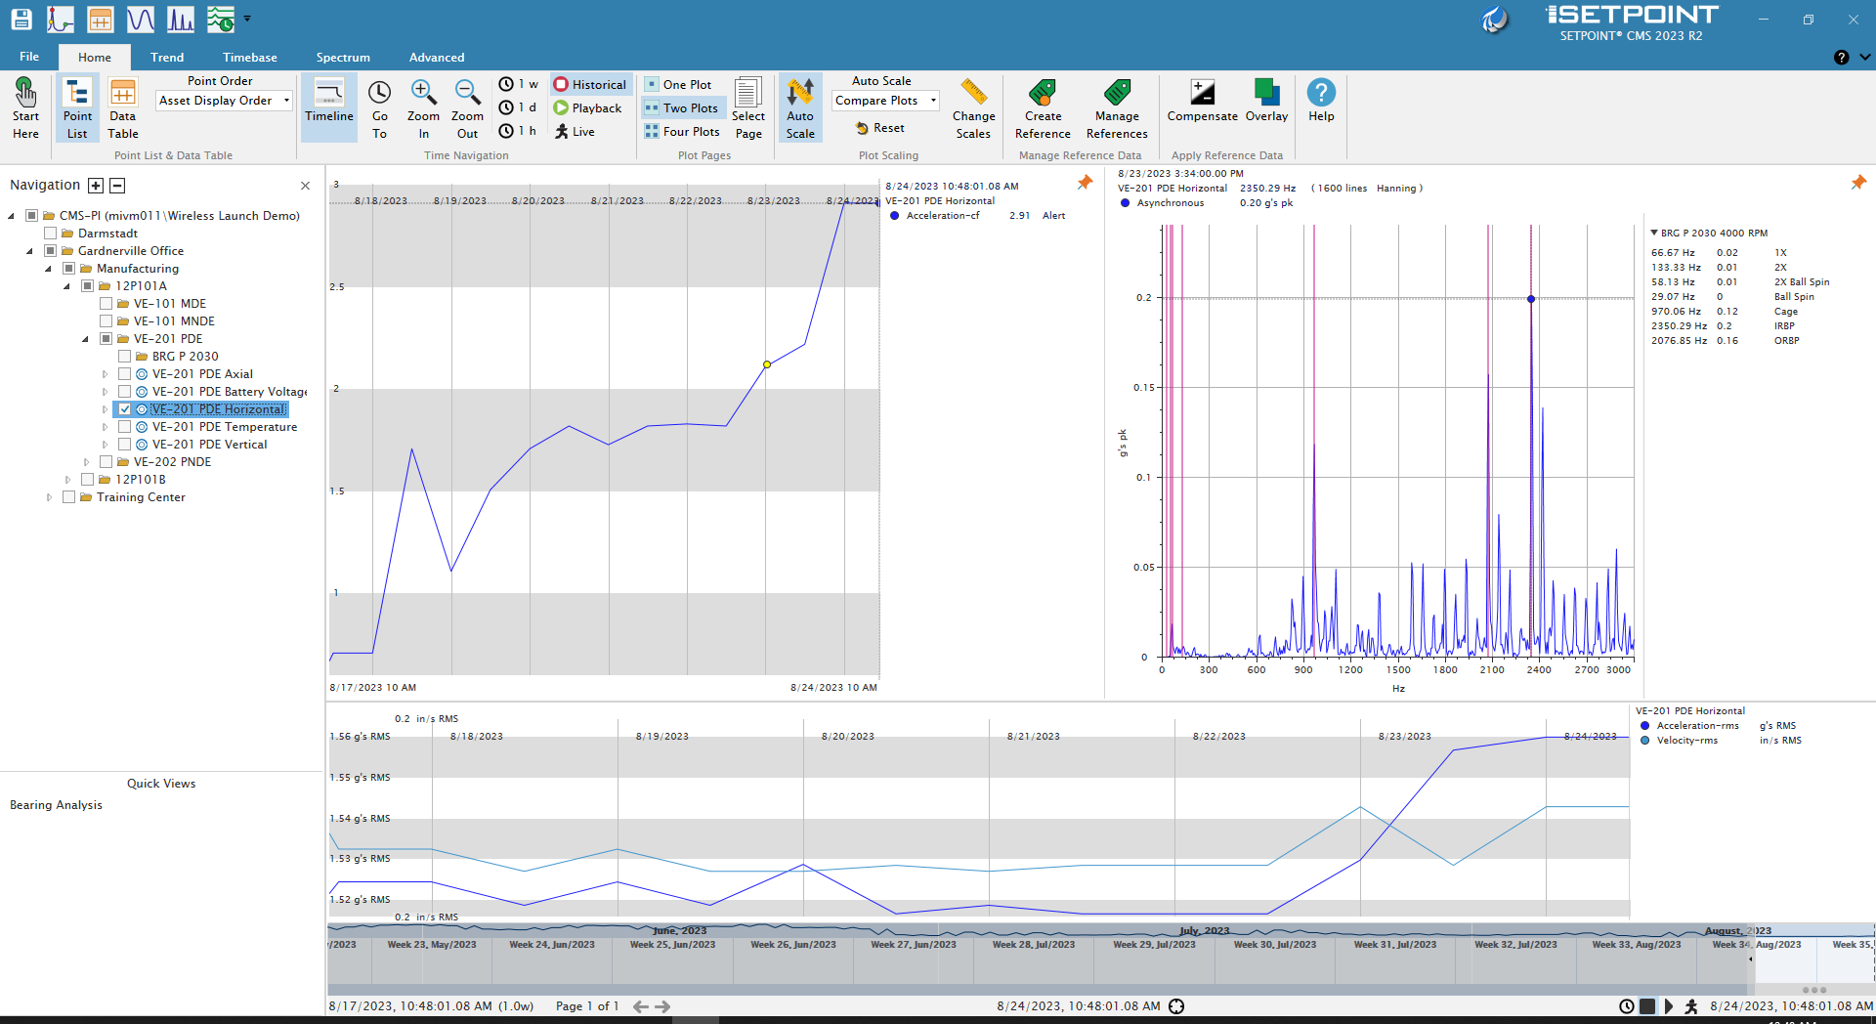Choose Two Plots layout
Image resolution: width=1876 pixels, height=1024 pixels.
682,108
